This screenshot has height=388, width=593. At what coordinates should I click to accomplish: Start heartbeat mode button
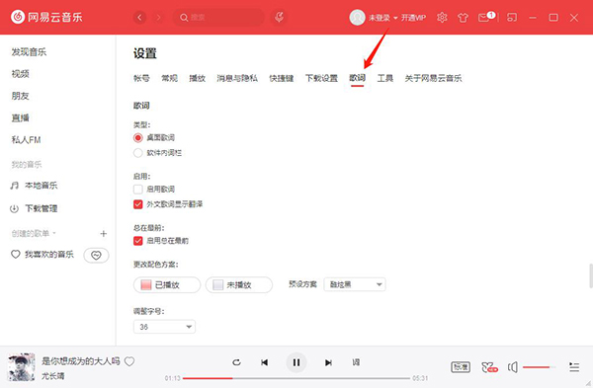96,256
